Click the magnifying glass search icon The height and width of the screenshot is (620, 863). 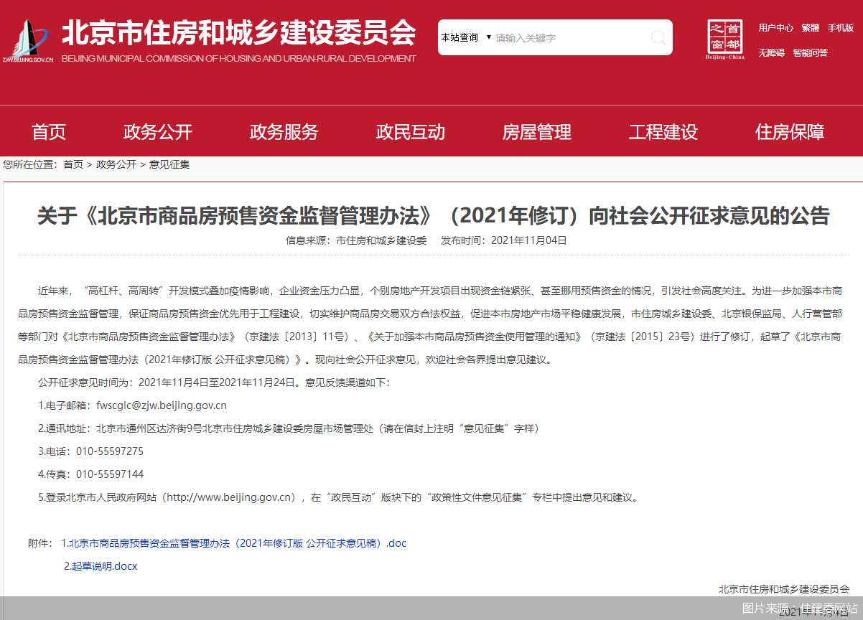(x=657, y=37)
